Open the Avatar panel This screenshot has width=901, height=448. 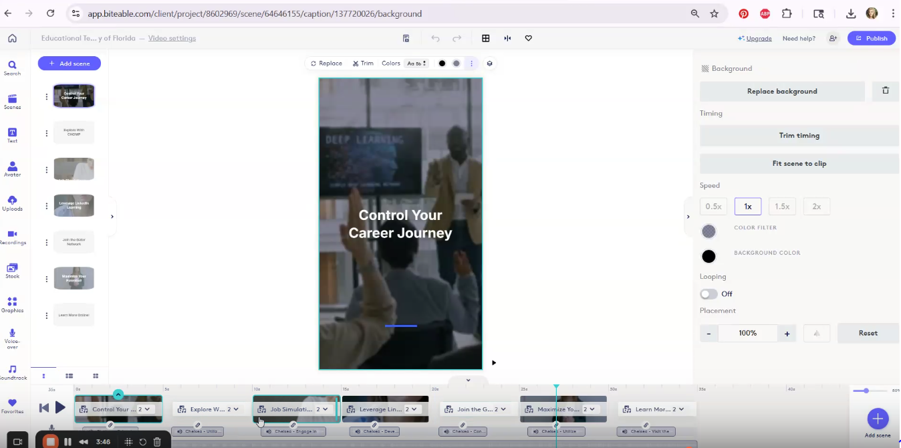tap(13, 167)
